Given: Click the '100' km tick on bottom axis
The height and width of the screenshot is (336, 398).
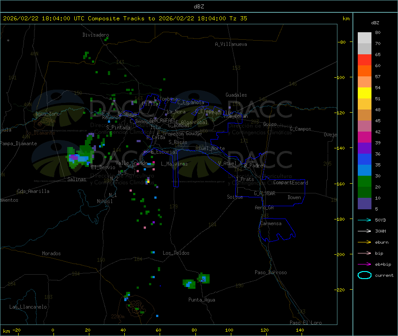Looking at the screenshot, I should [x=230, y=330].
